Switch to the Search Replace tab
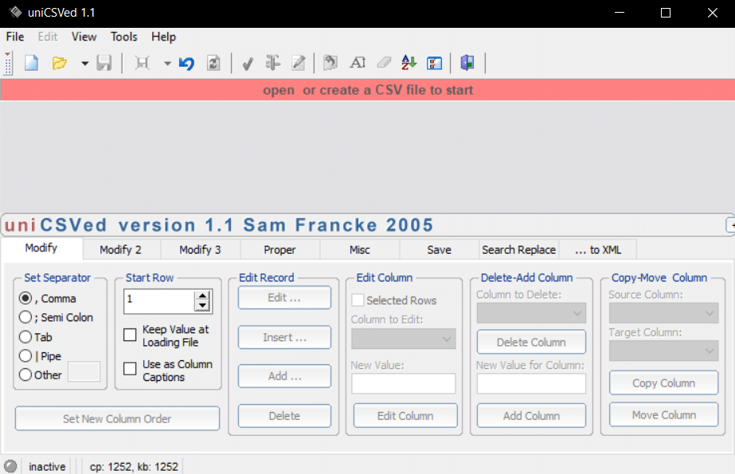 click(519, 250)
